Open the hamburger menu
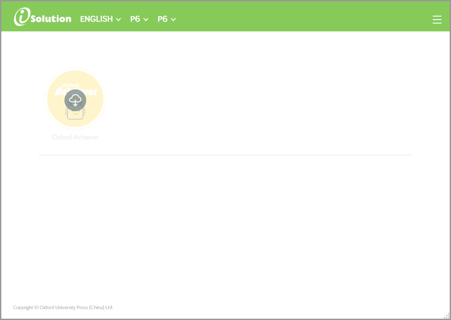This screenshot has width=451, height=320. click(x=437, y=19)
